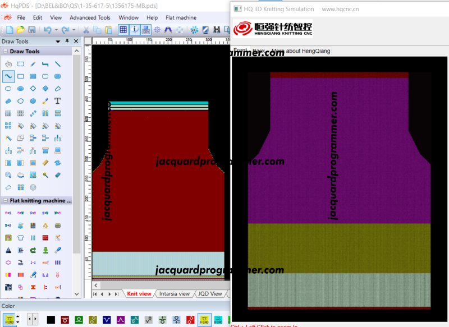Choose the magic wand tool
Viewport: 449px width, 327px height.
tap(45, 175)
